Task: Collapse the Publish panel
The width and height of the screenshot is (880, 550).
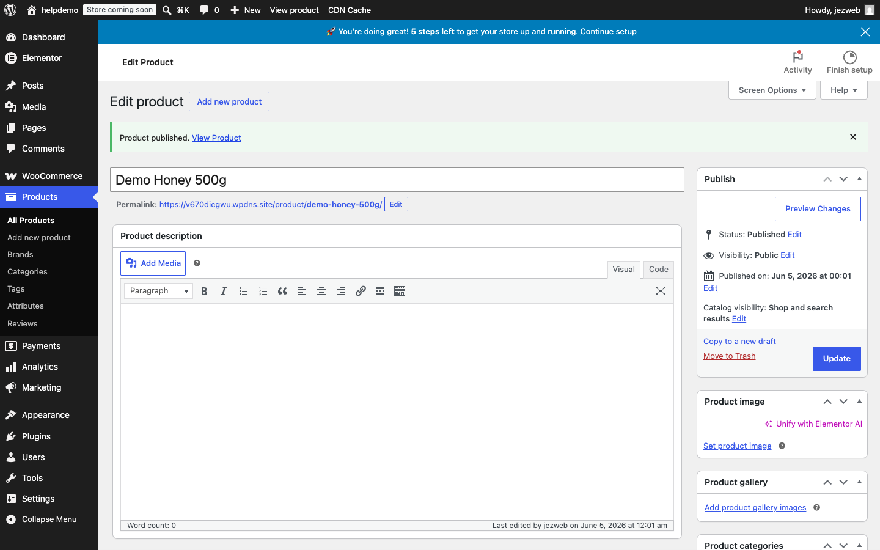Action: (x=859, y=179)
